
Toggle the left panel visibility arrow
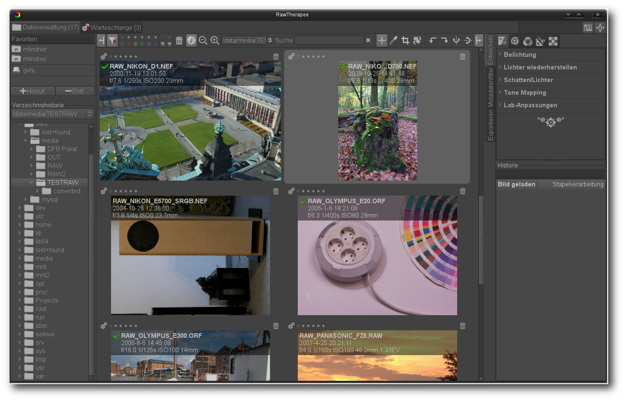click(x=101, y=40)
